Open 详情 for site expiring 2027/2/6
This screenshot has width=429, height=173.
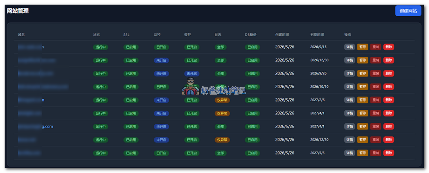[349, 100]
